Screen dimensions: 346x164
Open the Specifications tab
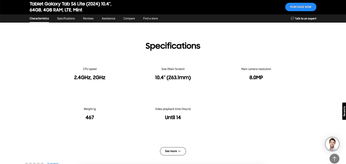pyautogui.click(x=66, y=19)
